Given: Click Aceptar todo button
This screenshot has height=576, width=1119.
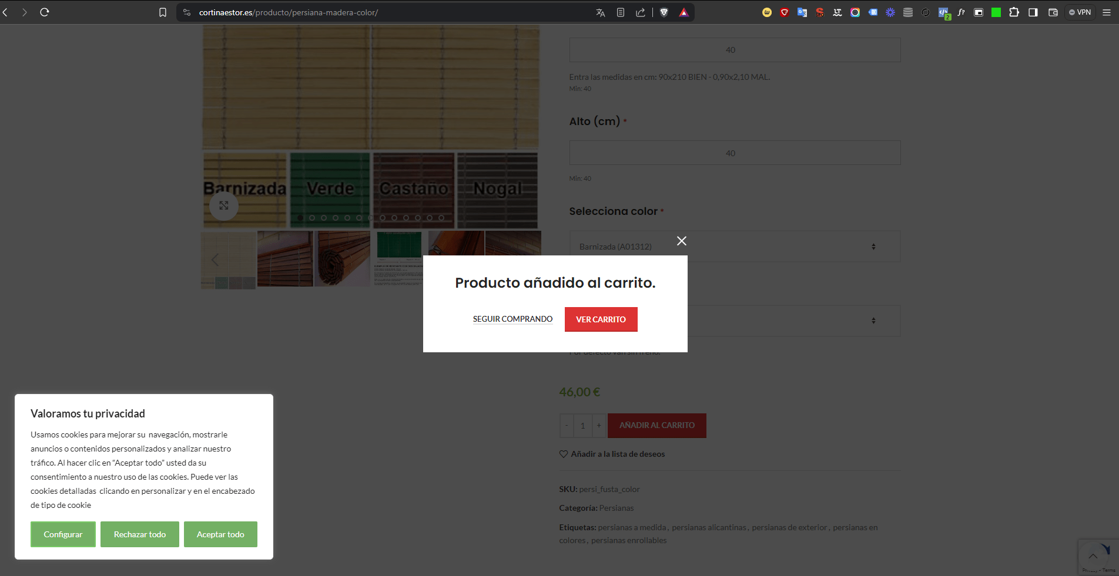Looking at the screenshot, I should (x=220, y=534).
